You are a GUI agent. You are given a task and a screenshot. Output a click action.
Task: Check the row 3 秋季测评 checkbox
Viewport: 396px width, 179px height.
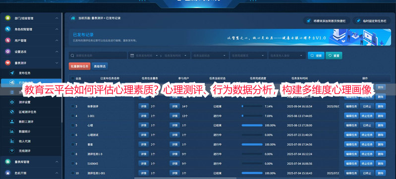[x=73, y=106]
